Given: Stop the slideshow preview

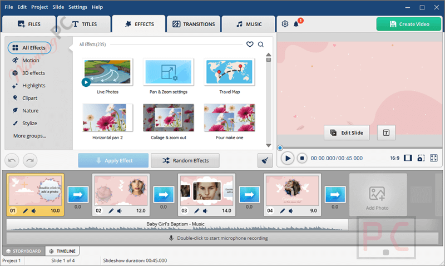Looking at the screenshot, I should [x=302, y=158].
